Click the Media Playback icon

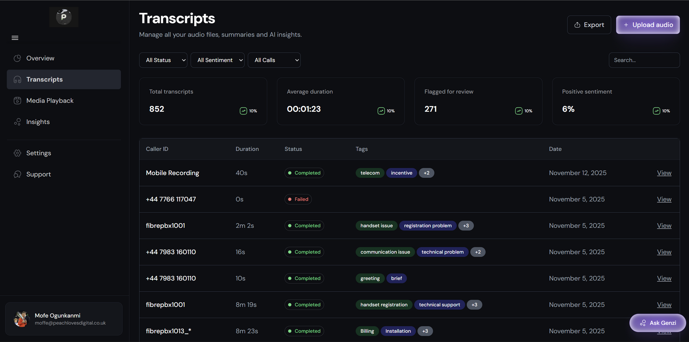(x=18, y=101)
